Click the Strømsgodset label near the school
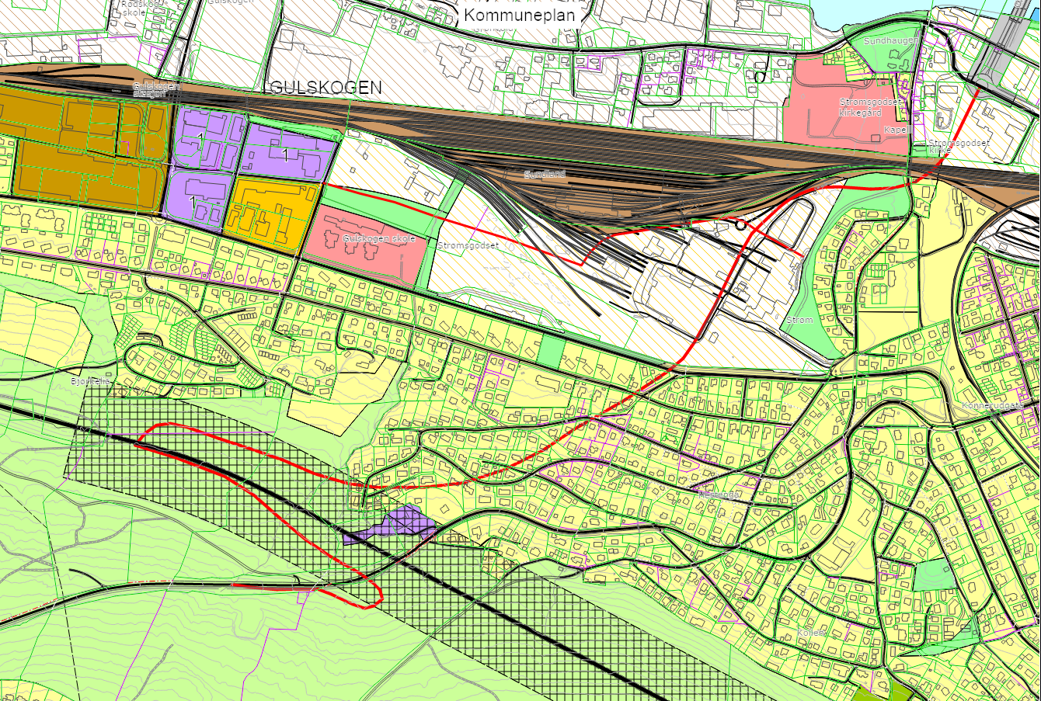 pyautogui.click(x=468, y=245)
